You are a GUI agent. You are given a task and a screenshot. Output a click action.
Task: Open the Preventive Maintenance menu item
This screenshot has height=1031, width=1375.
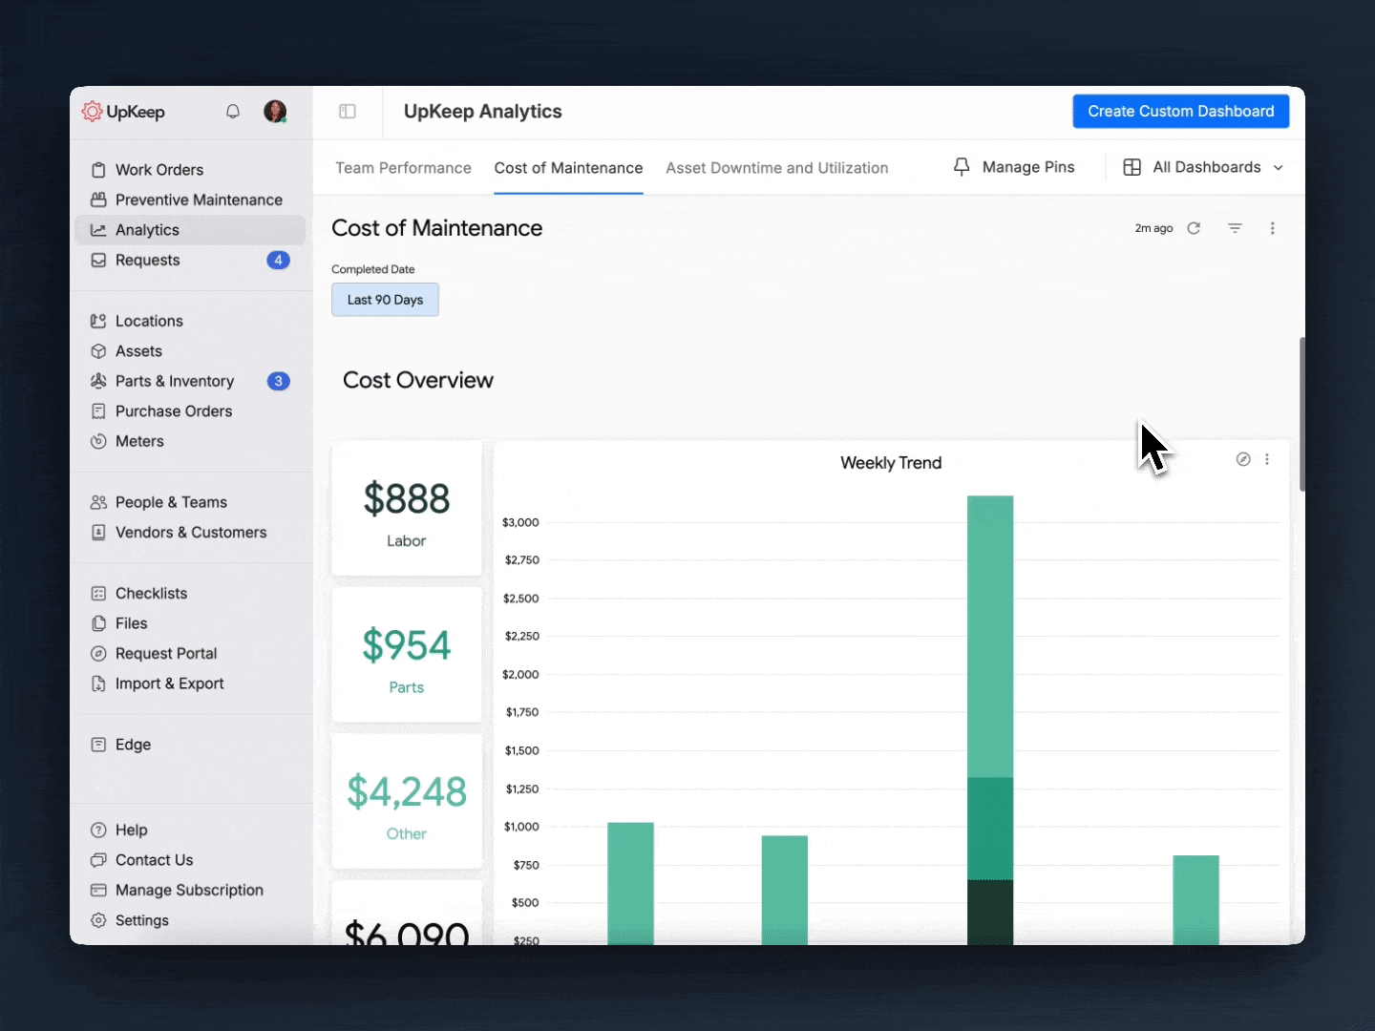pos(190,200)
